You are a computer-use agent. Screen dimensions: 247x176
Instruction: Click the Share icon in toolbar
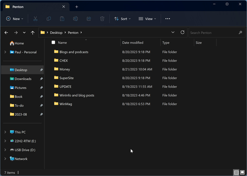click(89, 19)
